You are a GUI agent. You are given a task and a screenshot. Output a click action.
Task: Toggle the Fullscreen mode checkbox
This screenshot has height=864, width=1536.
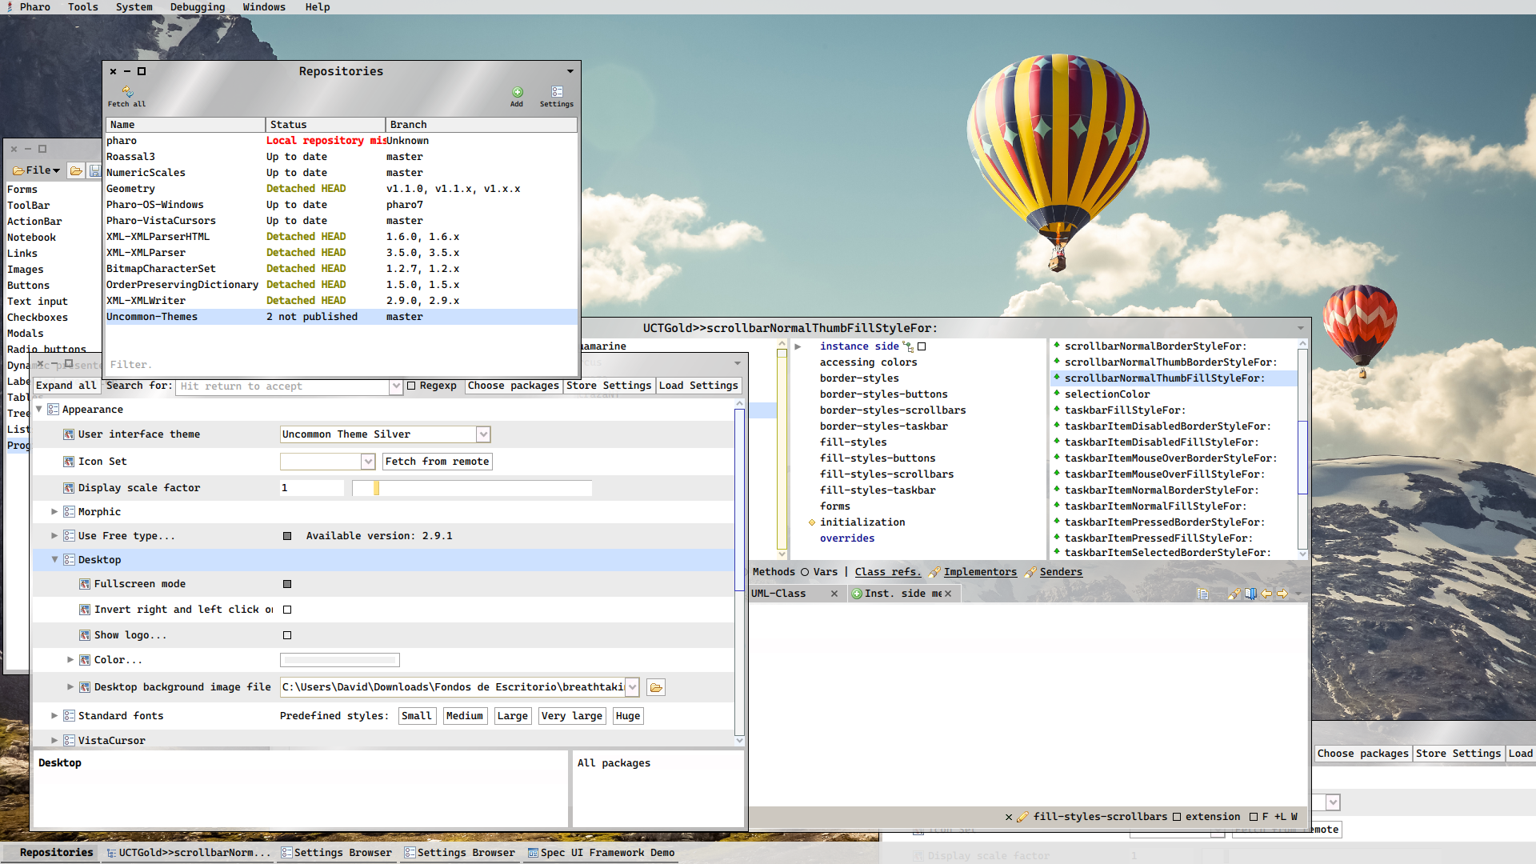click(x=287, y=584)
